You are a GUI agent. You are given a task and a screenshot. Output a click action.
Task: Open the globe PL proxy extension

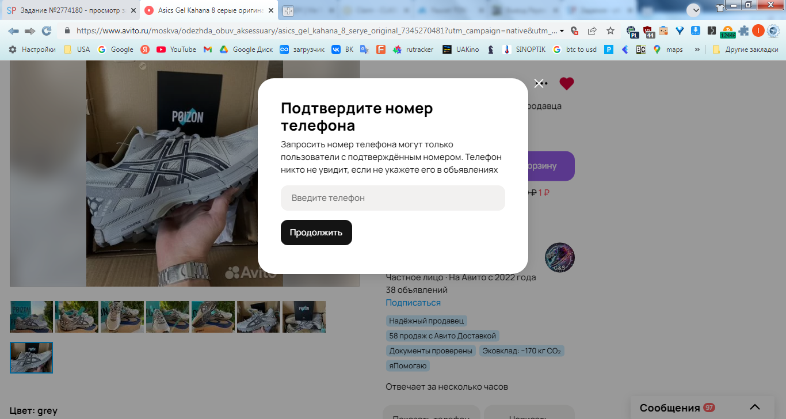pos(632,32)
